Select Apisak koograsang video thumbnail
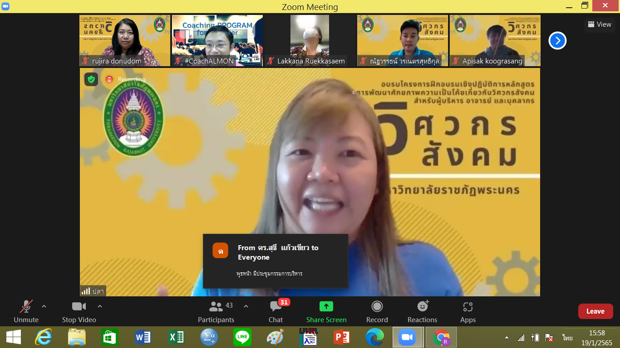This screenshot has height=348, width=620. coord(495,41)
